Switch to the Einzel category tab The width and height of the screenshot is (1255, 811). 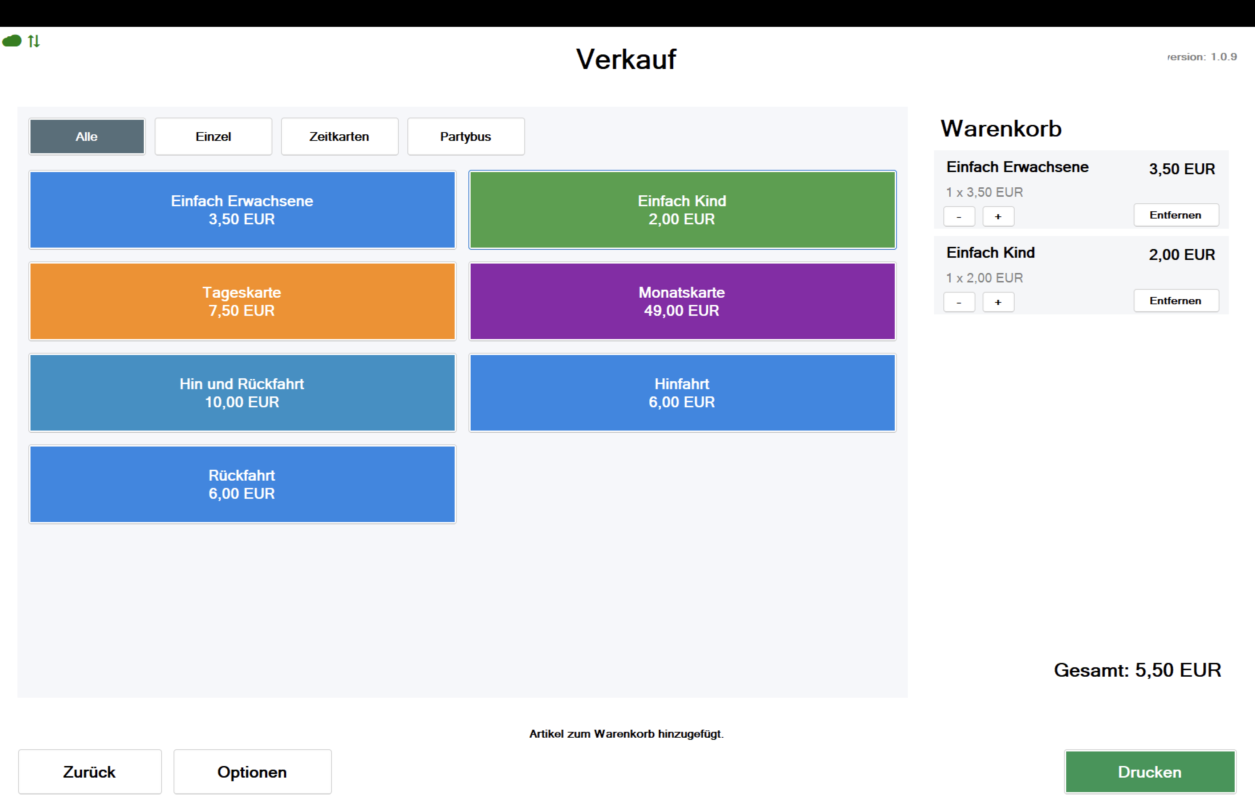[213, 136]
